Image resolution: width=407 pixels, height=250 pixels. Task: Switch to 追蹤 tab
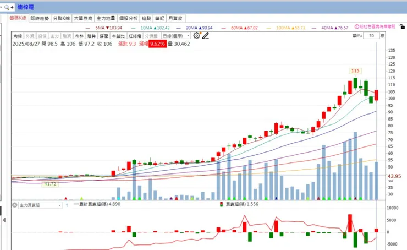(146, 18)
